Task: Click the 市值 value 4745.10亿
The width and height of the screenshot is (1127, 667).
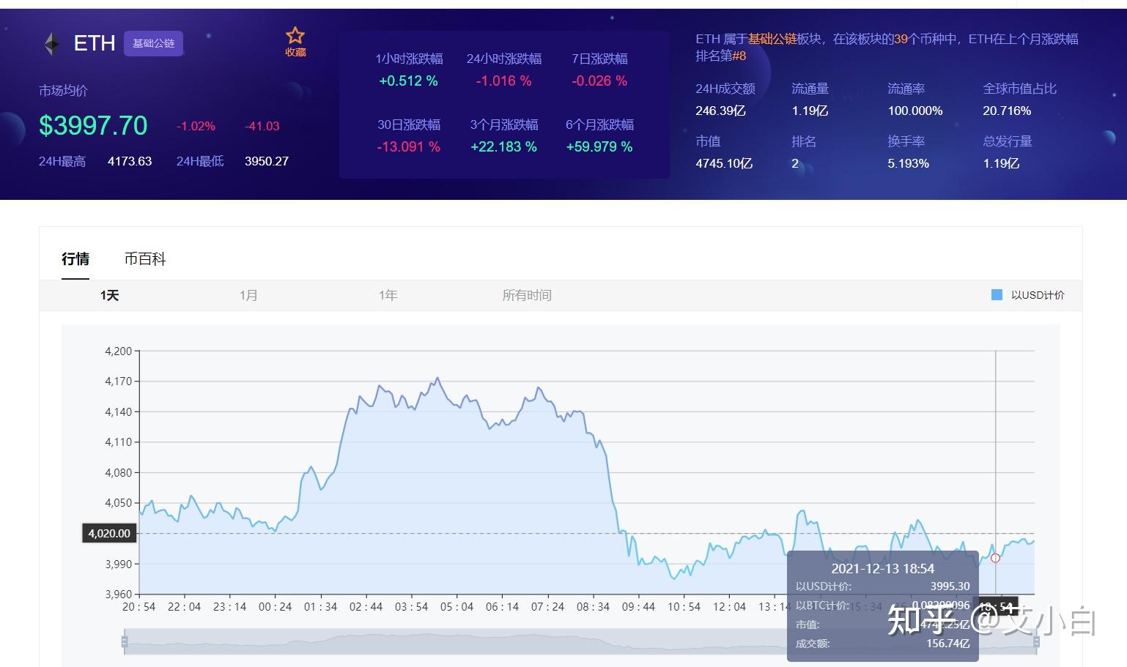Action: coord(724,163)
